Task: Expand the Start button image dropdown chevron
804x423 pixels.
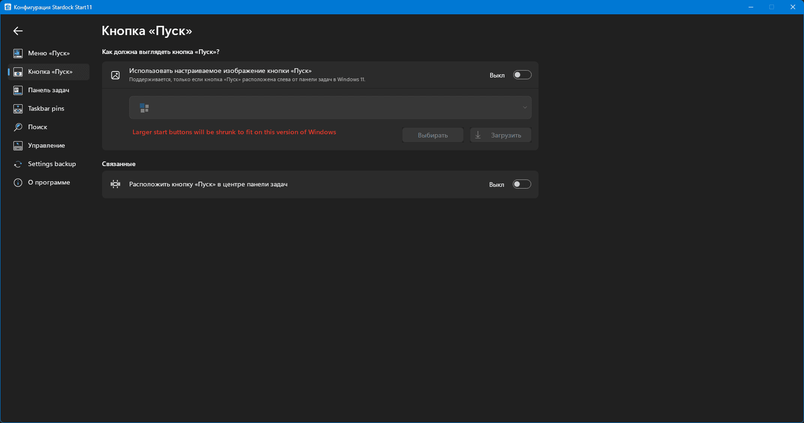Action: click(524, 107)
